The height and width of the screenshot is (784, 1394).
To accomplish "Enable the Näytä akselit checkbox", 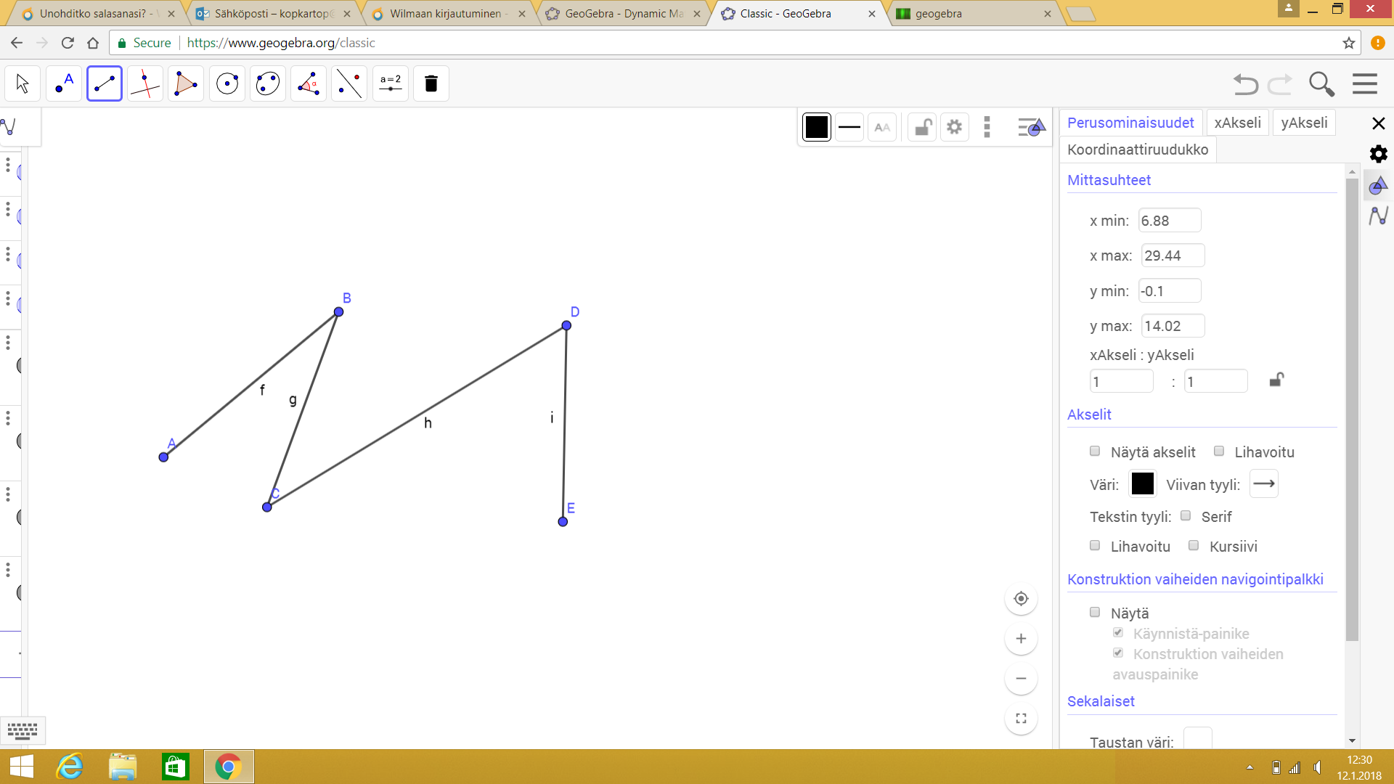I will coord(1095,452).
